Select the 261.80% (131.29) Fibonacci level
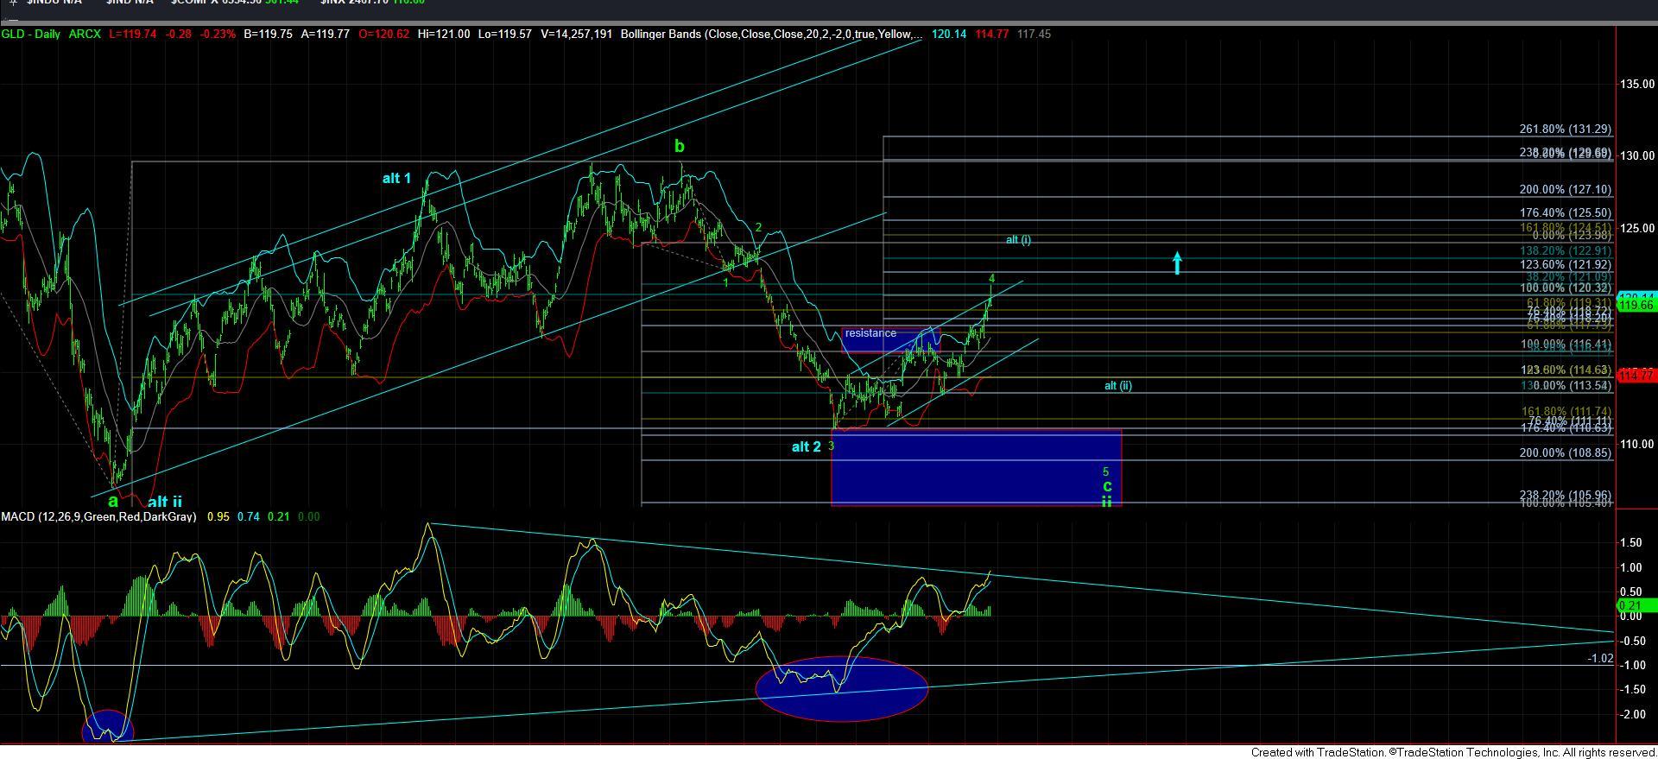The height and width of the screenshot is (759, 1658). (x=1565, y=130)
